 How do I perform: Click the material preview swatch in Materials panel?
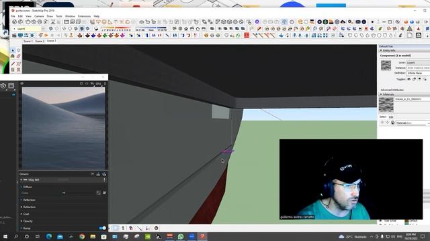pyautogui.click(x=386, y=104)
